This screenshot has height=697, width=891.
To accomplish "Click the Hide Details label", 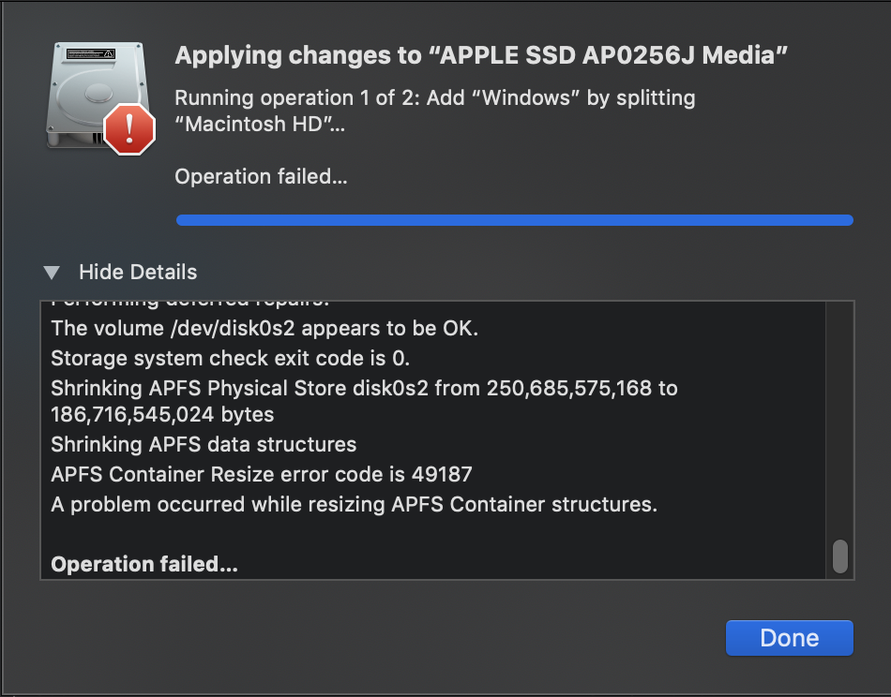I will (x=138, y=273).
